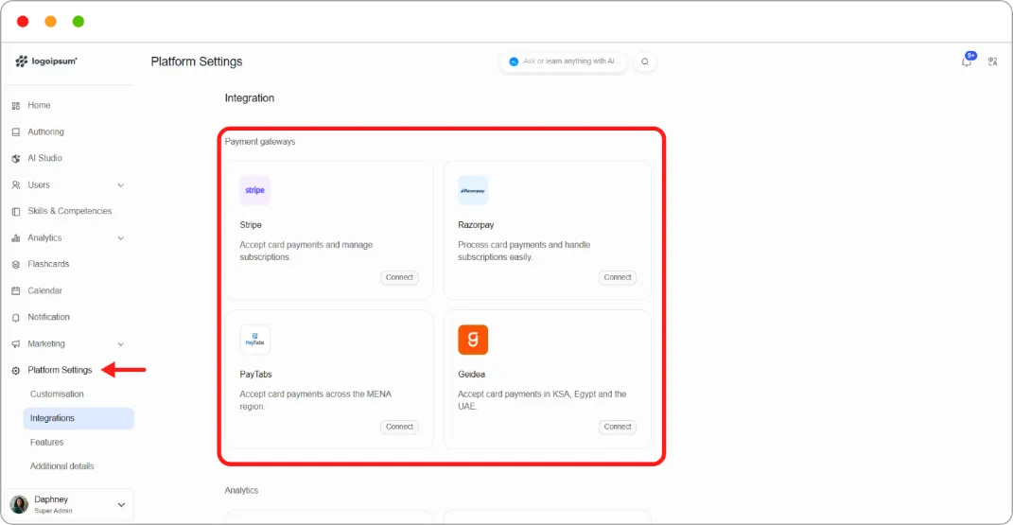
Task: Click the logoipsum logo
Action: click(x=45, y=61)
